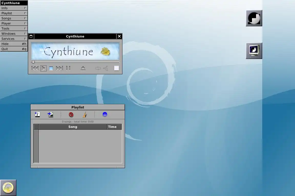
Task: Click the GNUstep logo dock tile
Action: [x=254, y=18]
